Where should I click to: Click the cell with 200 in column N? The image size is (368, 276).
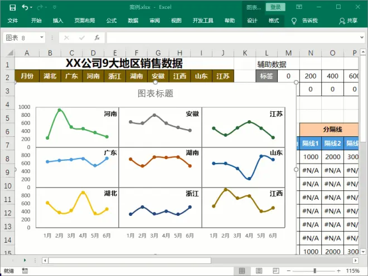click(310, 76)
